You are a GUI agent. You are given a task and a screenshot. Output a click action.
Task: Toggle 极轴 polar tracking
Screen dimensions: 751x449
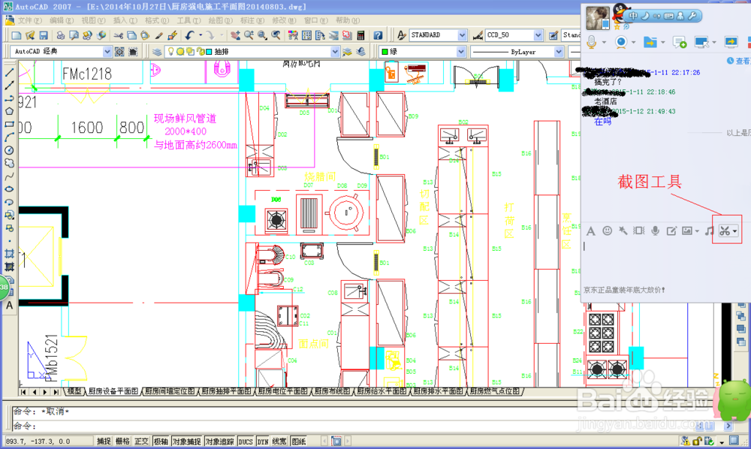pyautogui.click(x=161, y=441)
